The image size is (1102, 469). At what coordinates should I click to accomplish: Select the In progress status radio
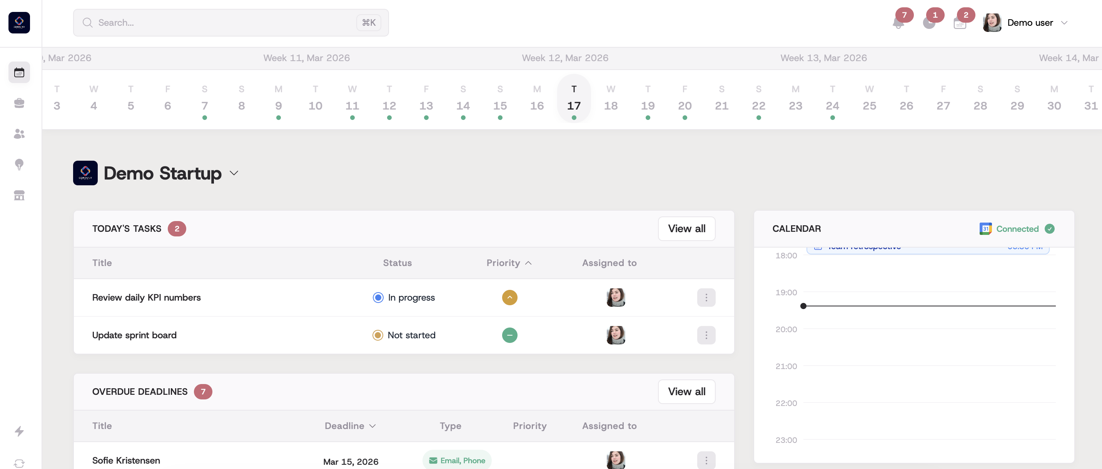[378, 298]
